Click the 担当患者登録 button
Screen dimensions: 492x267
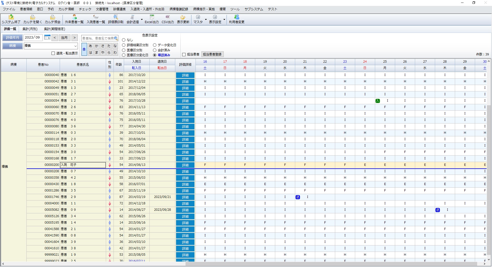tap(212, 54)
